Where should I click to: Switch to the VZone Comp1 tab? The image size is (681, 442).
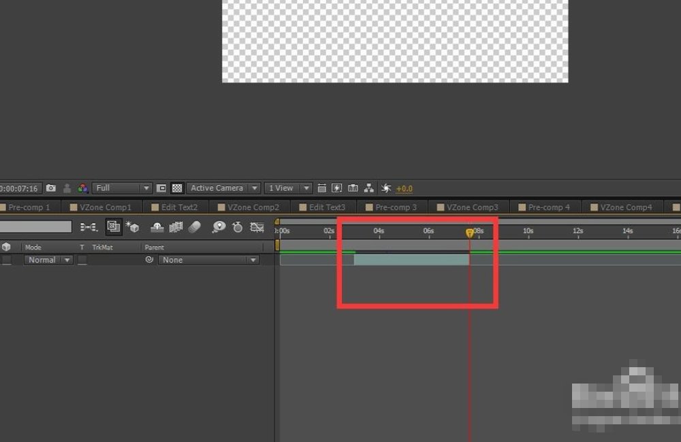click(105, 207)
